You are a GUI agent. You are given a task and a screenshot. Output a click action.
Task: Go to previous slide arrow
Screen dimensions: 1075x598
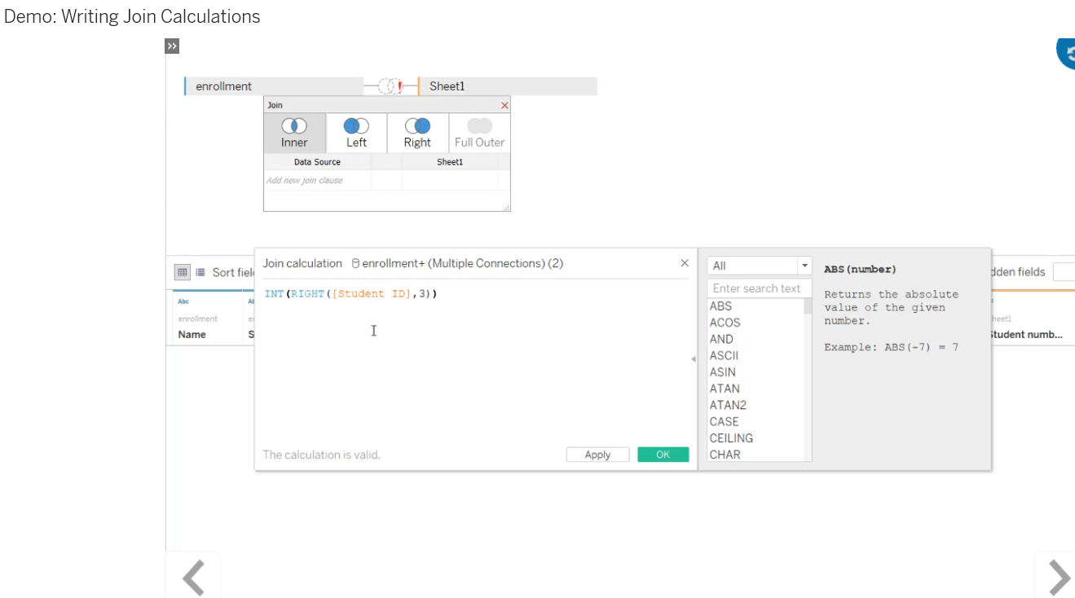coord(193,578)
